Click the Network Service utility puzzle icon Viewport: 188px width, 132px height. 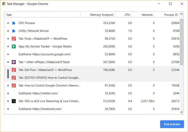click(13, 31)
